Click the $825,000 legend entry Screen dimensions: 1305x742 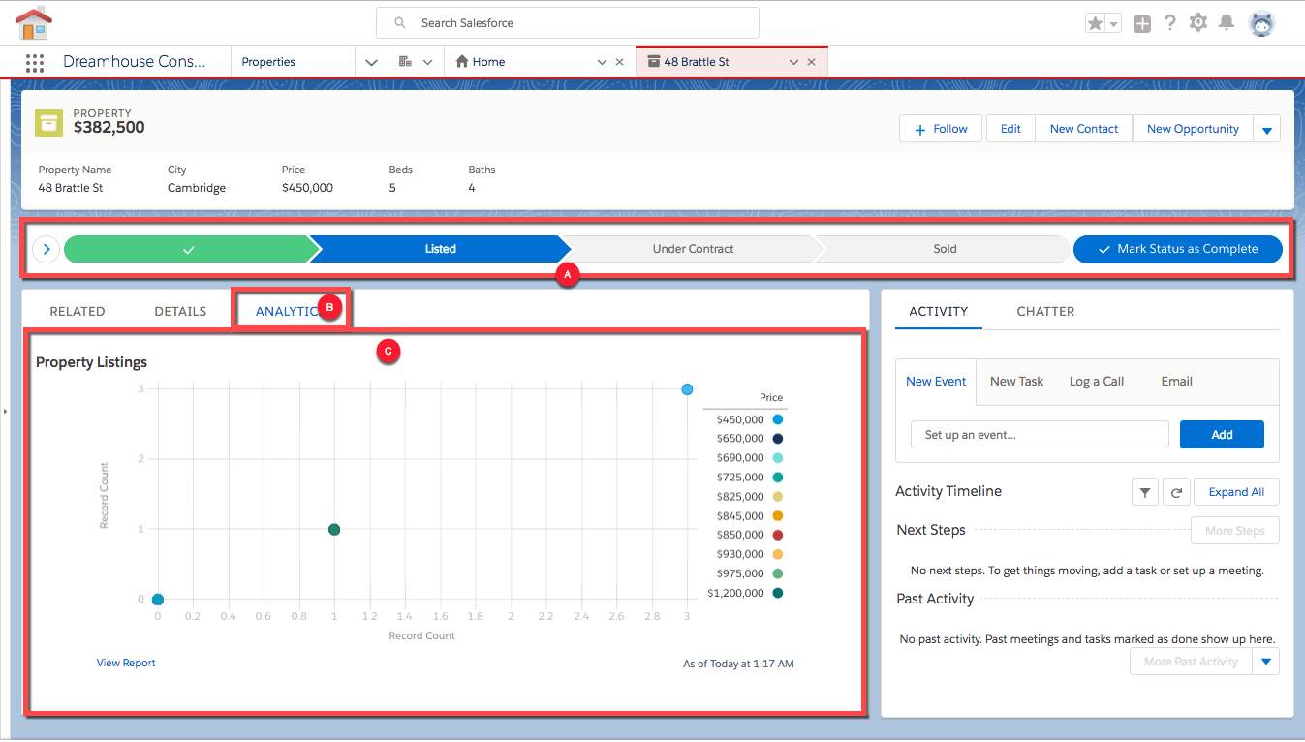(749, 497)
